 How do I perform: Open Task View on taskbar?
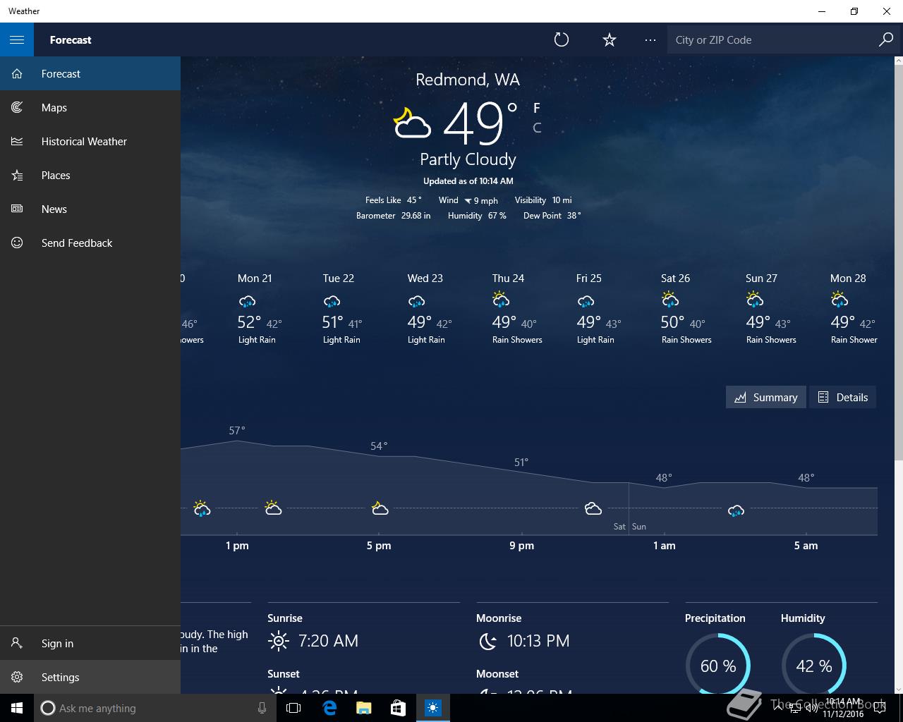tap(293, 708)
